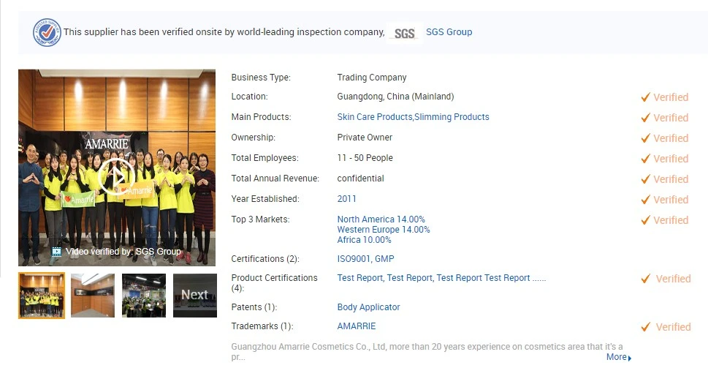Open Western Europe 14.00% market link
Viewport: 708px width, 368px height.
384,230
